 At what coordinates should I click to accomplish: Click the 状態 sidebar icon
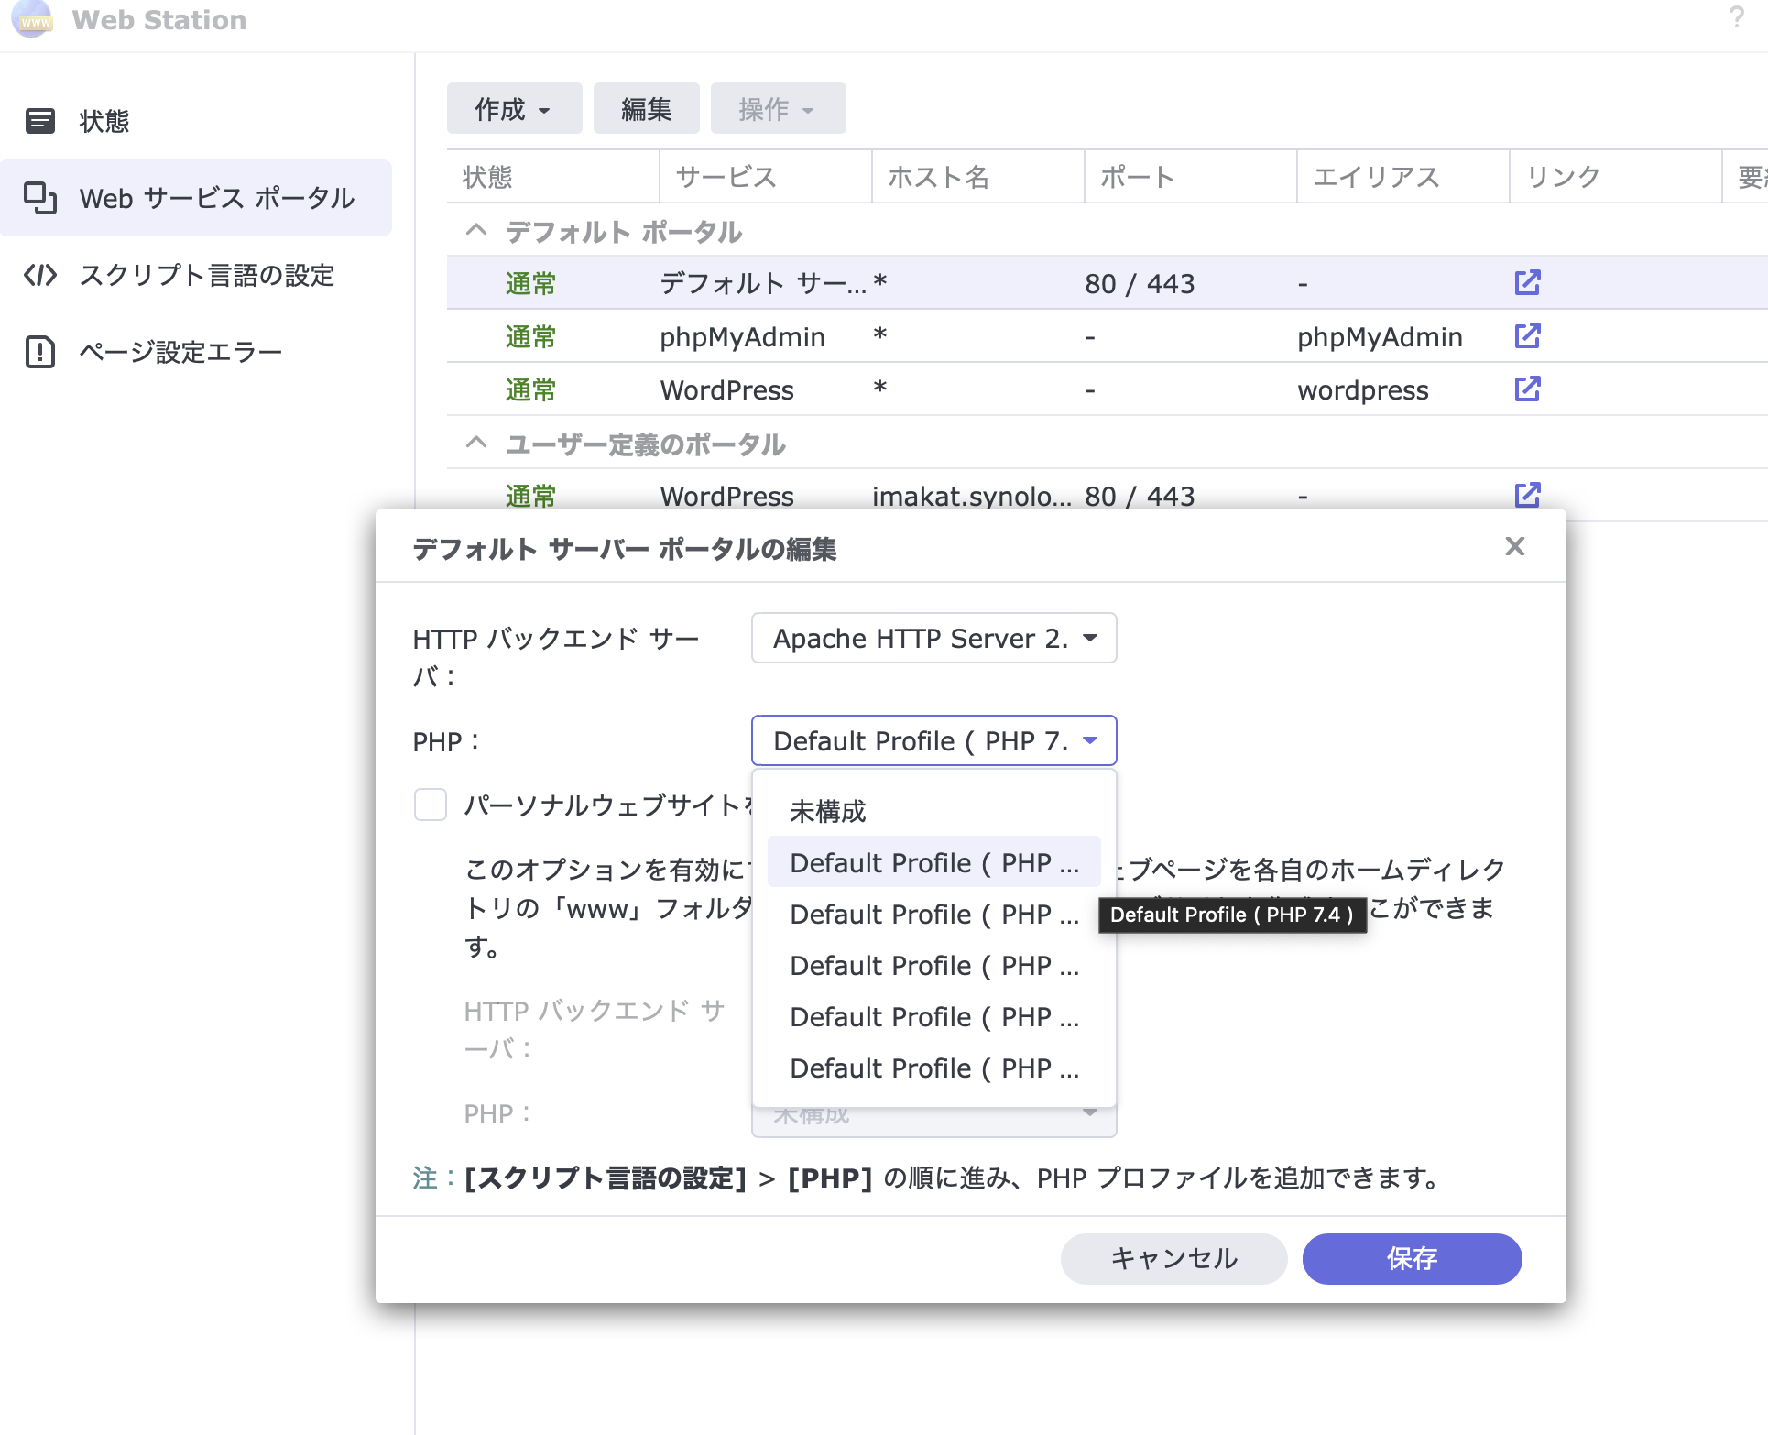40,121
